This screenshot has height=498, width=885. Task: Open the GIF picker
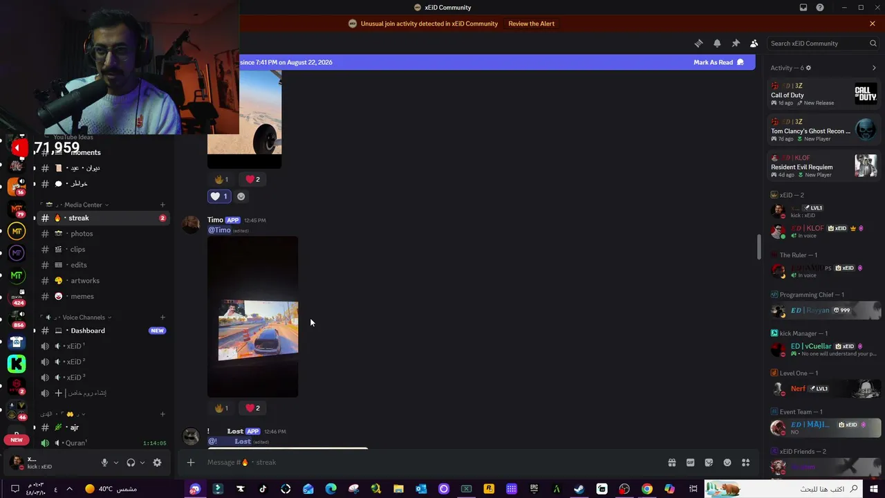click(690, 463)
